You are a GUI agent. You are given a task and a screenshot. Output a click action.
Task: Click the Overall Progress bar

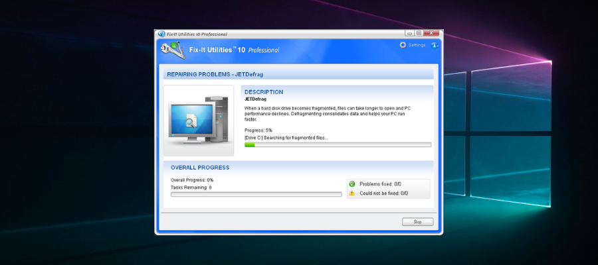[256, 194]
